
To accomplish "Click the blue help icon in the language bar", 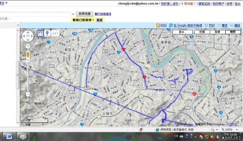I will pos(186,136).
